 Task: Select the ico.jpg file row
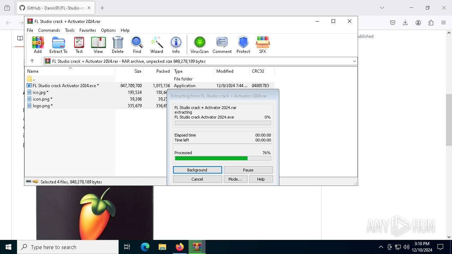96,92
